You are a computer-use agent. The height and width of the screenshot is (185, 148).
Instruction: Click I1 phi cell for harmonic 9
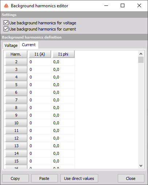pyautogui.click(x=63, y=115)
